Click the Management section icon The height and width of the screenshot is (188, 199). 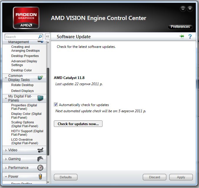(x=40, y=41)
